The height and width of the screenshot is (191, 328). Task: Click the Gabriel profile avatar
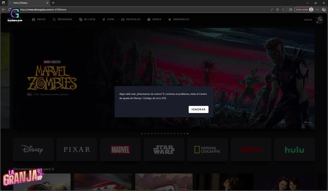tap(319, 20)
